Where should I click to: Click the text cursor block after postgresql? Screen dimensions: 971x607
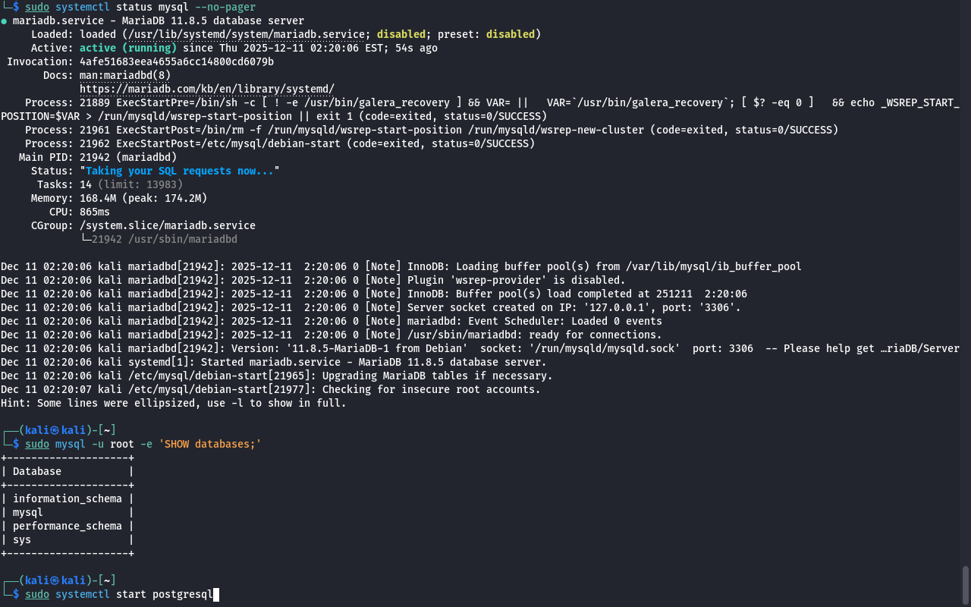tap(216, 594)
